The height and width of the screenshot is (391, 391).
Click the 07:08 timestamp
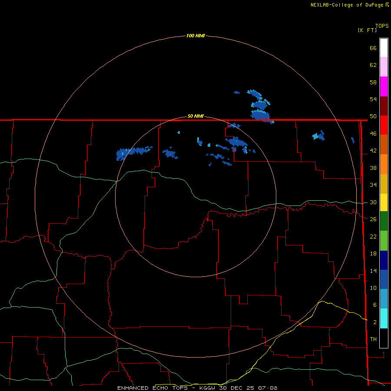tap(268, 388)
